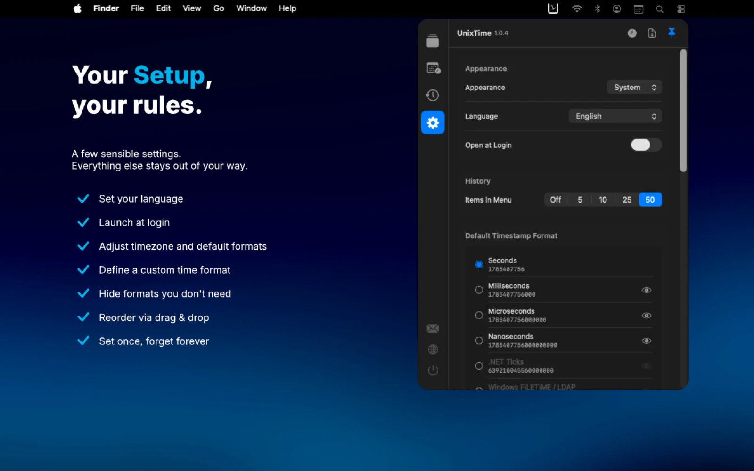Click 'Reorder via drag & drop' text
This screenshot has width=754, height=471.
click(x=154, y=317)
